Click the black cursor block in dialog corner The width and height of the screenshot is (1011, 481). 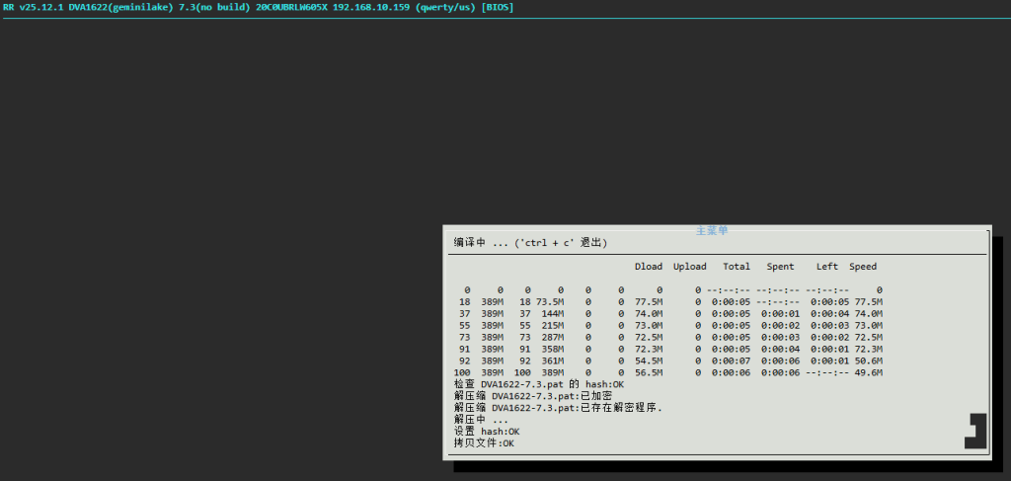(x=976, y=432)
